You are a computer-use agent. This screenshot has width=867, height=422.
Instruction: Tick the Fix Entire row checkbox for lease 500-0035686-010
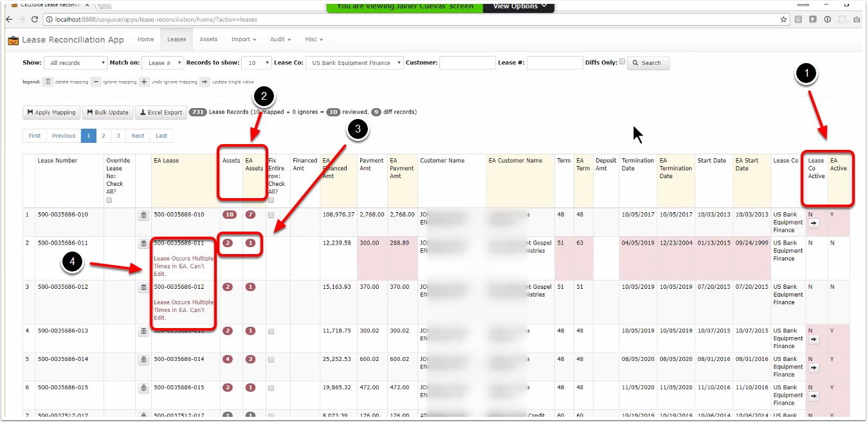(271, 215)
